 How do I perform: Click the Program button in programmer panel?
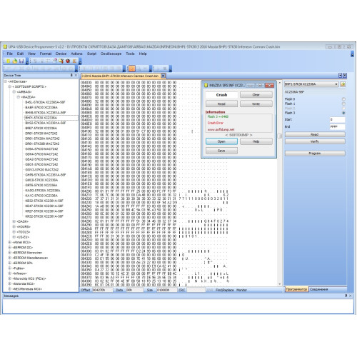click(315, 154)
